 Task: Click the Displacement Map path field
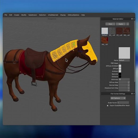(123, 88)
